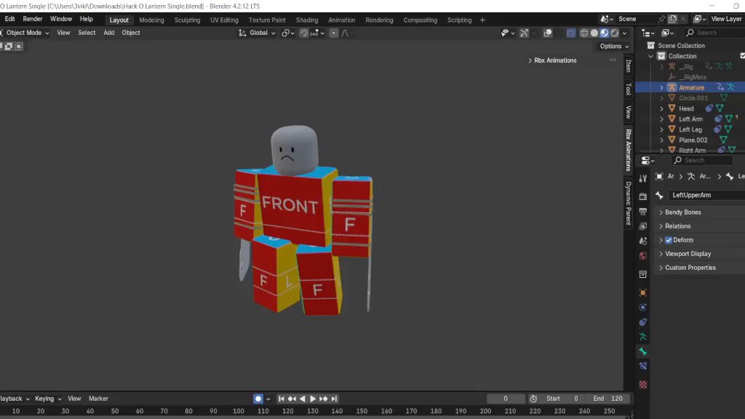Open the Render properties tab
Image resolution: width=745 pixels, height=419 pixels.
pos(643,196)
